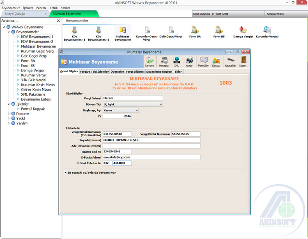Select Beyanname Listesi in tree
This screenshot has height=239, width=308.
point(36,99)
